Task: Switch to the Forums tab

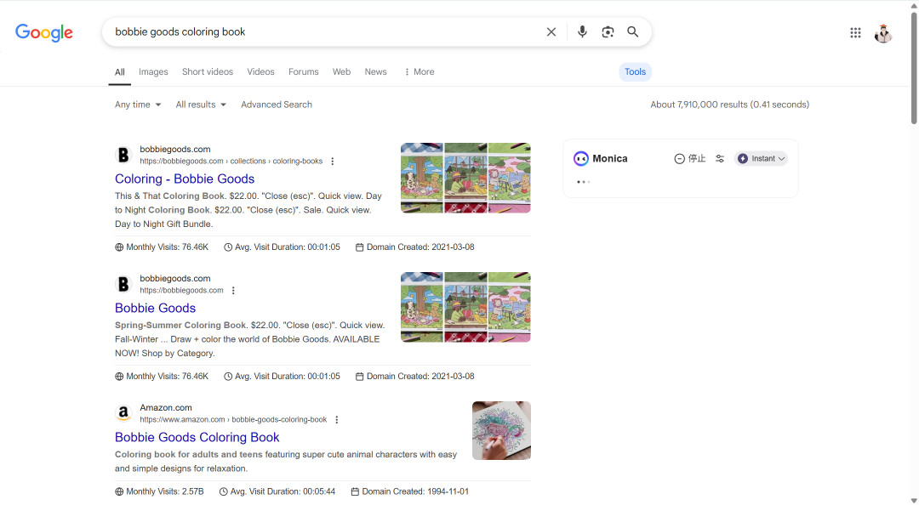Action: [x=304, y=71]
